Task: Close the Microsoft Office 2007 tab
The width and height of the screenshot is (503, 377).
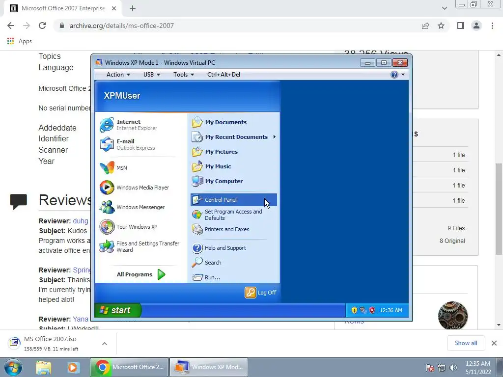Action: pos(114,9)
